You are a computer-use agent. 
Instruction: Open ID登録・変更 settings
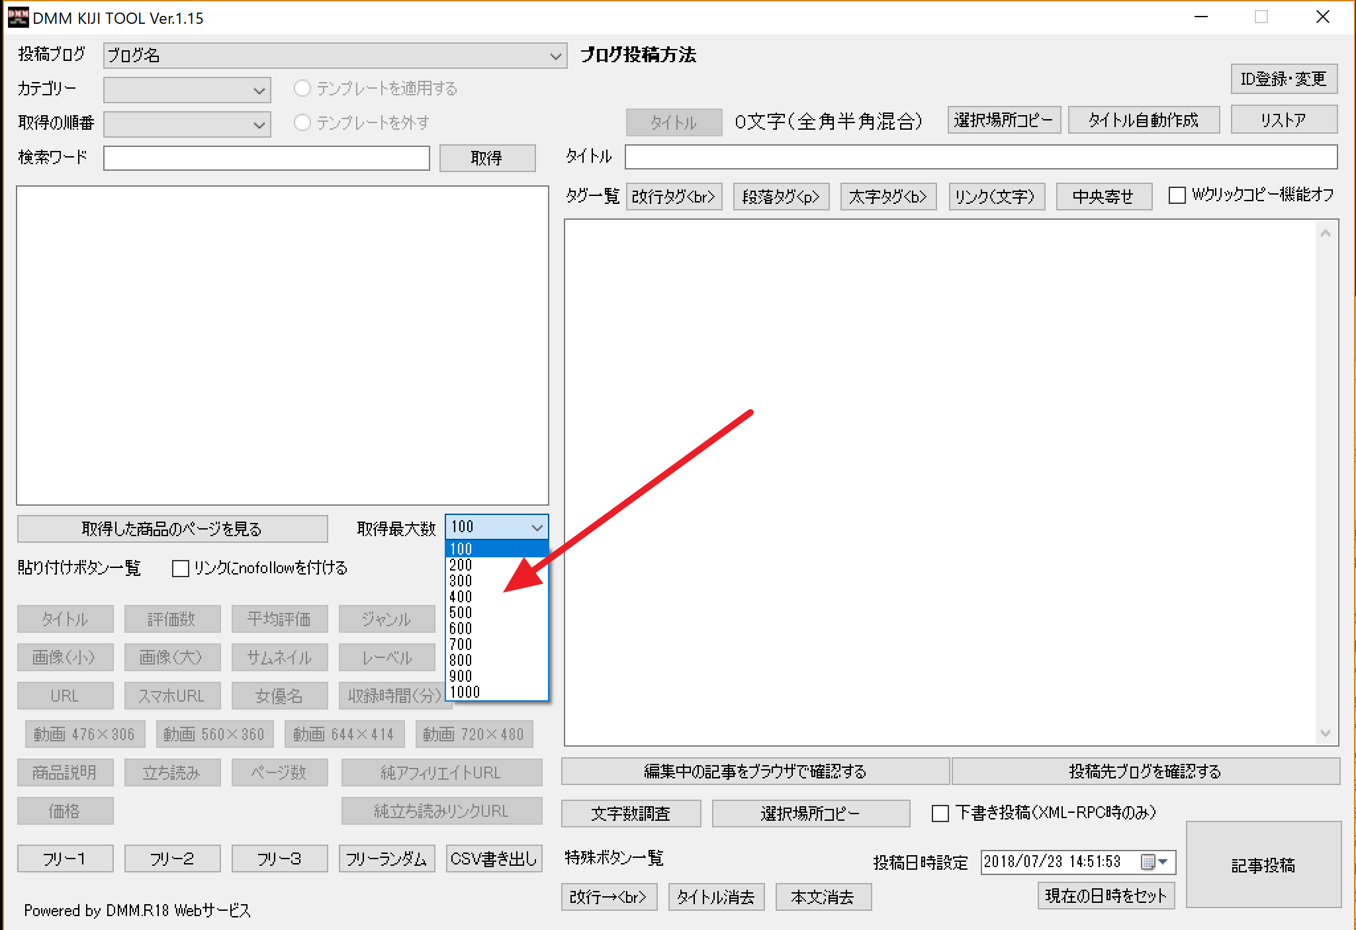click(x=1284, y=79)
